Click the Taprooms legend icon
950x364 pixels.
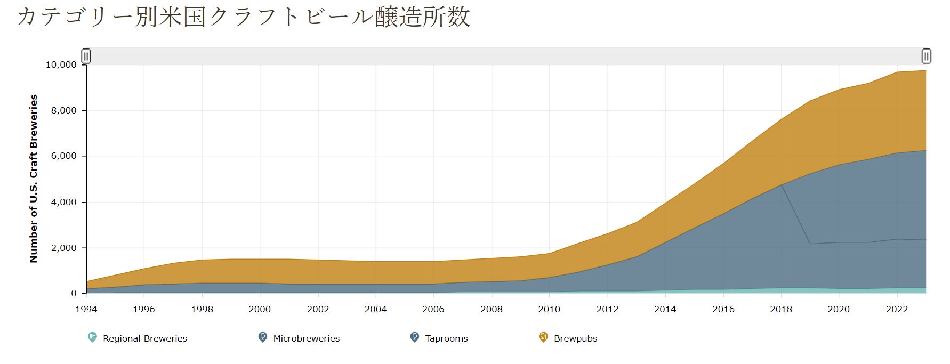point(414,337)
